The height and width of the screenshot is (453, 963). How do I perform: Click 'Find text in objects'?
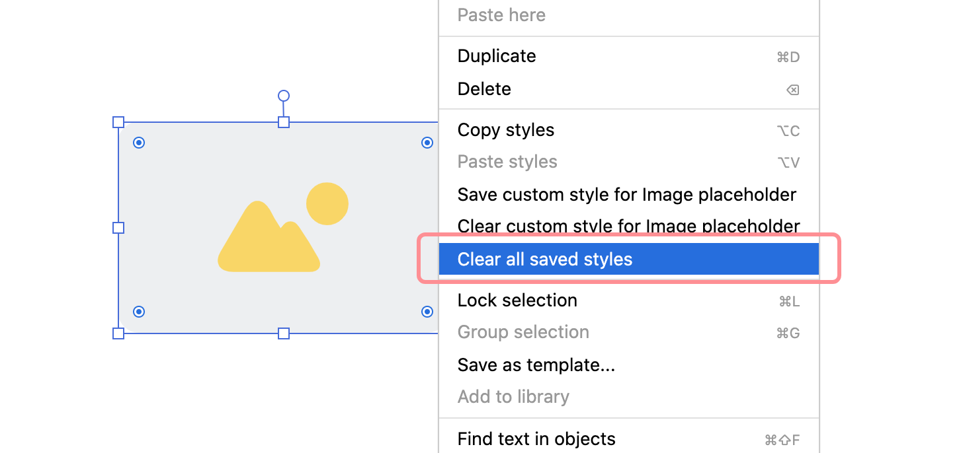click(536, 438)
